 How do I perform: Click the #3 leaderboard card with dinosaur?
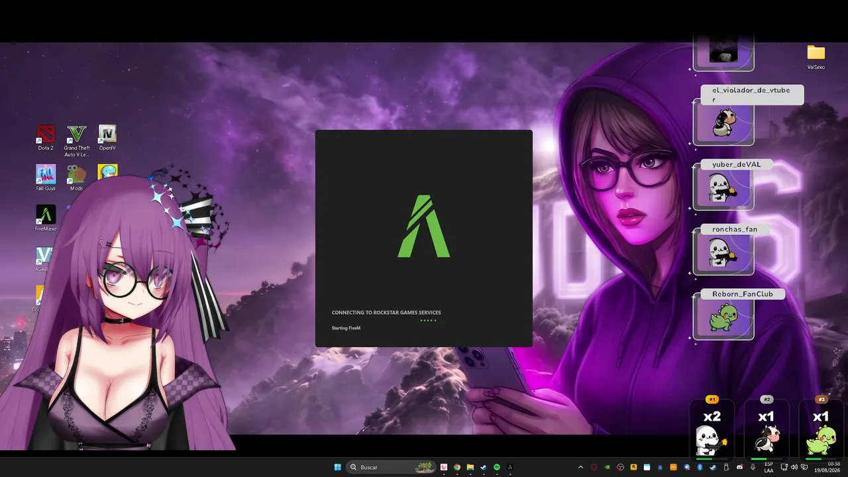coord(821,428)
